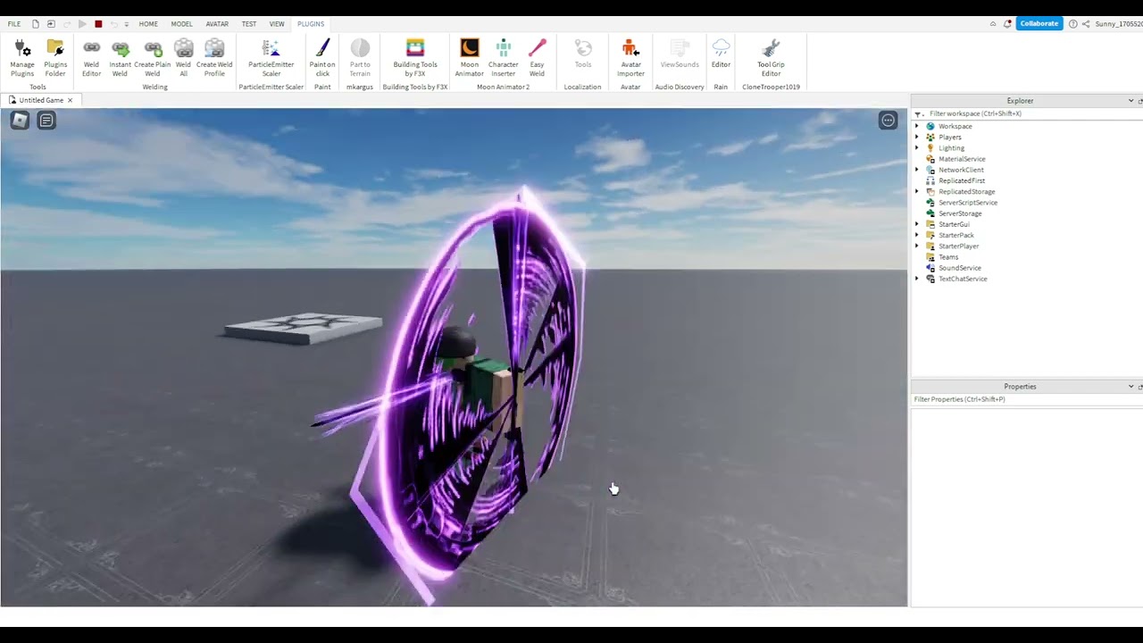Screen dimensions: 1143x643
Task: Open the notifications bell
Action: pos(1007,24)
